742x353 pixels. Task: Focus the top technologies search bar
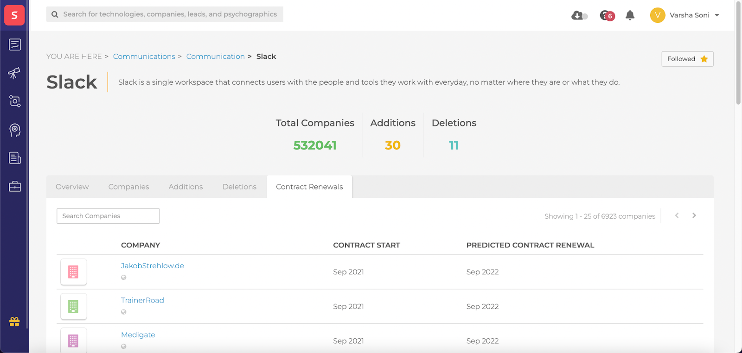(x=165, y=14)
